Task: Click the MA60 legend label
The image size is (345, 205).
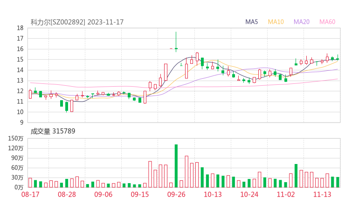Action: coord(327,22)
